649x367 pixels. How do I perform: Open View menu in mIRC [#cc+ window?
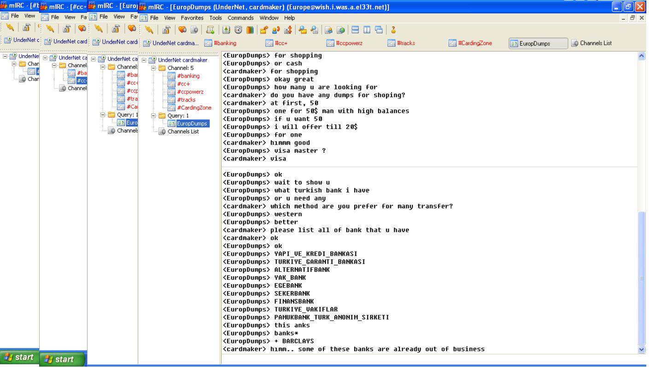pos(70,17)
